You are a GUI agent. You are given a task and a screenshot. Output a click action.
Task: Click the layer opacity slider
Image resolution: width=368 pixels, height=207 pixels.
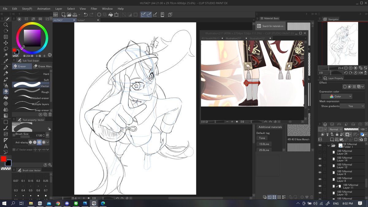click(x=351, y=129)
